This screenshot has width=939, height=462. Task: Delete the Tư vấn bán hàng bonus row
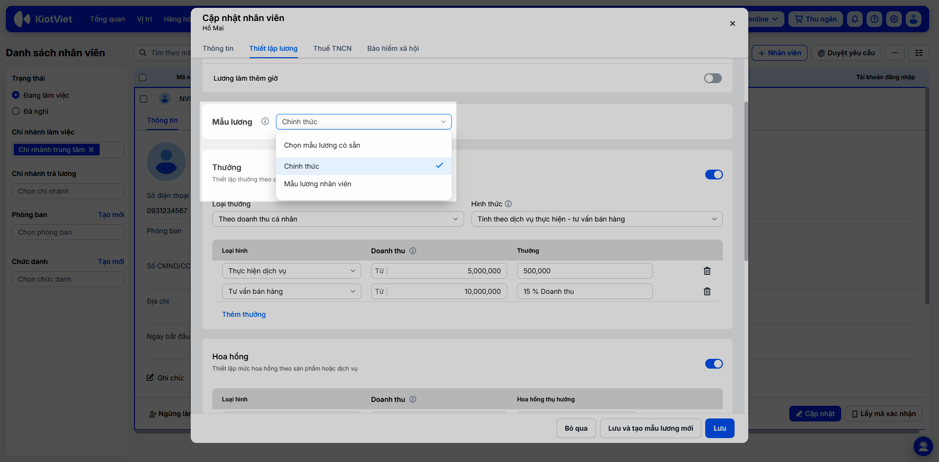click(x=707, y=291)
